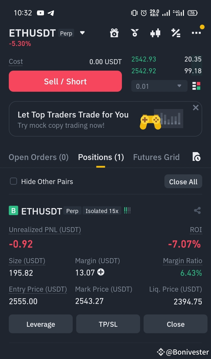Dismiss the copy trading banner
The image size is (211, 359).
pyautogui.click(x=196, y=108)
